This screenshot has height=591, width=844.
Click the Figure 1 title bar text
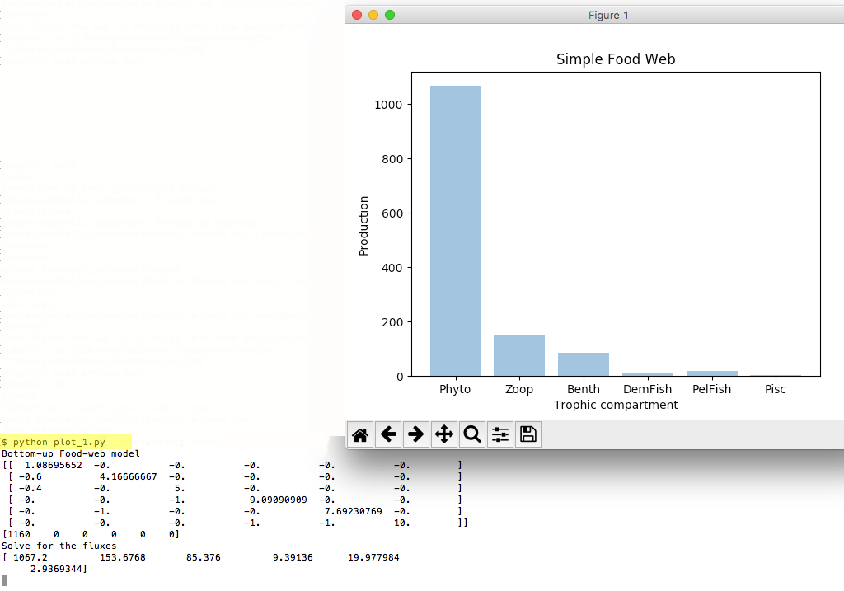[x=608, y=15]
